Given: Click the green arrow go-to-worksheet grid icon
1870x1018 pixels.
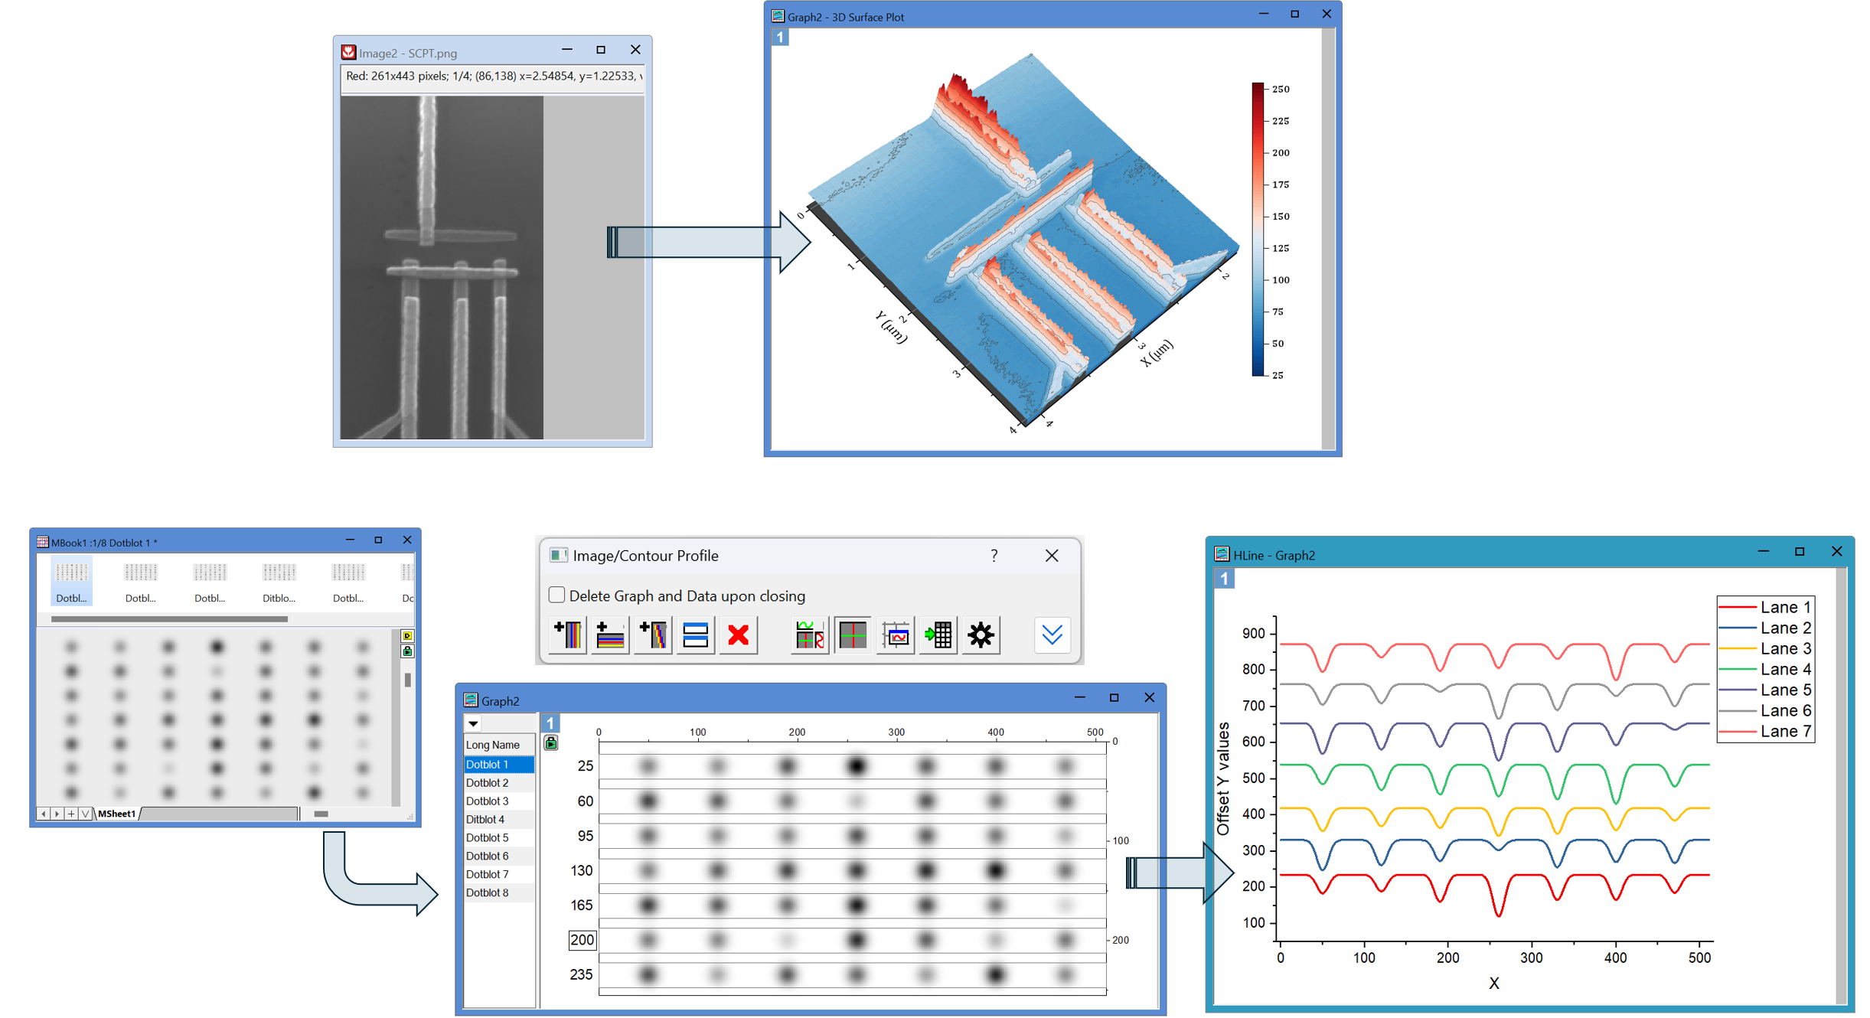Looking at the screenshot, I should click(x=938, y=635).
